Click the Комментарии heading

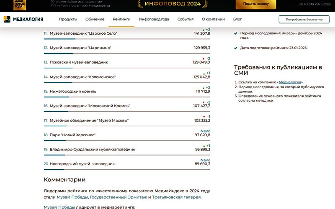coord(64,180)
